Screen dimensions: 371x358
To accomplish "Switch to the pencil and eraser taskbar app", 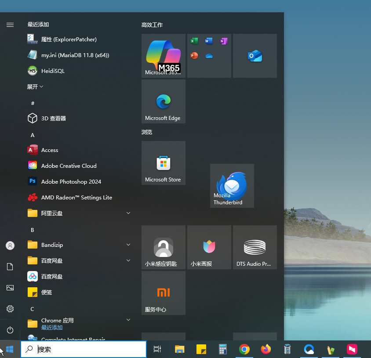I will coord(331,349).
